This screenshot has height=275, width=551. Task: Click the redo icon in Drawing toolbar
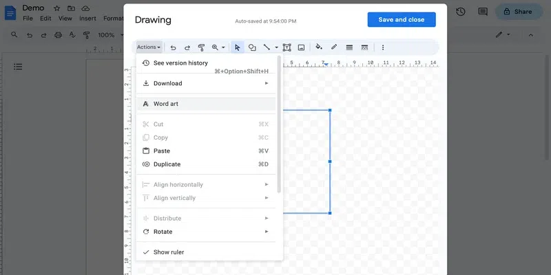(x=187, y=47)
